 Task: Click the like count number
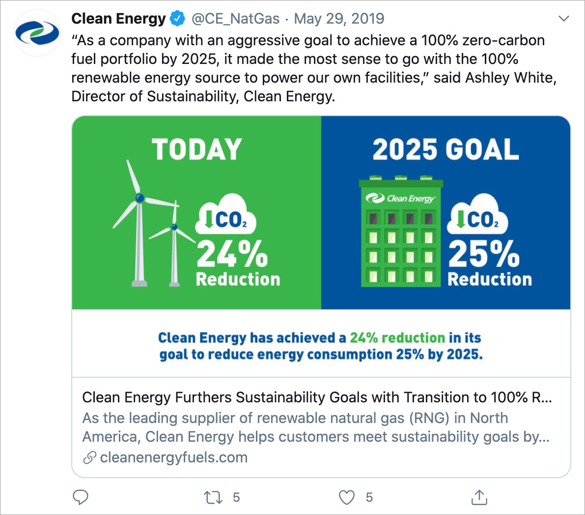click(x=369, y=497)
